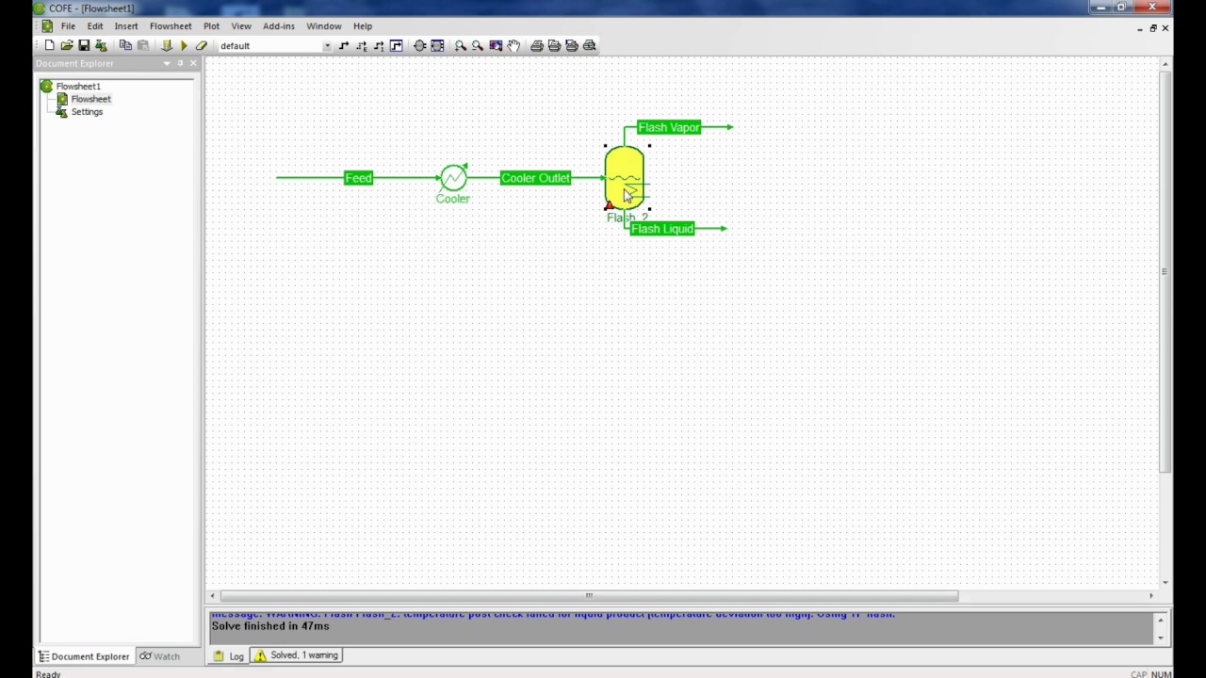Screen dimensions: 1206x678
Task: Select the insert stream tool
Action: [x=344, y=45]
